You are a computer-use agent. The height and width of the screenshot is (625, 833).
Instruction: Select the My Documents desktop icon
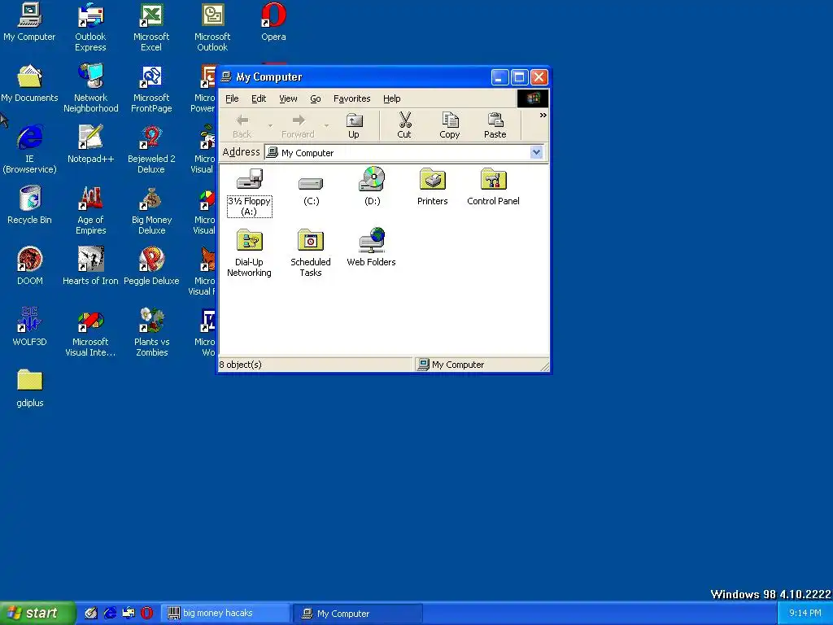pos(29,84)
